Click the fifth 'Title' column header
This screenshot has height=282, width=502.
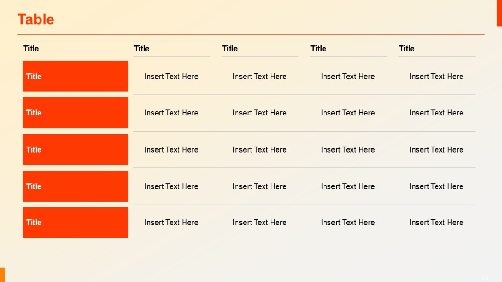pyautogui.click(x=406, y=49)
